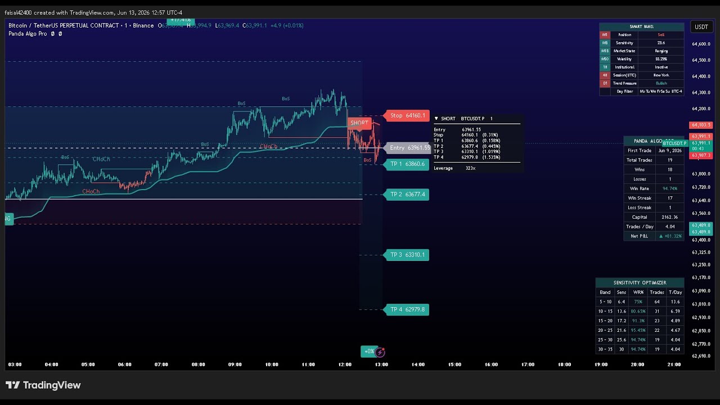Click the TP 2 63677.4 target label
Image resolution: width=720 pixels, height=405 pixels.
(407, 195)
